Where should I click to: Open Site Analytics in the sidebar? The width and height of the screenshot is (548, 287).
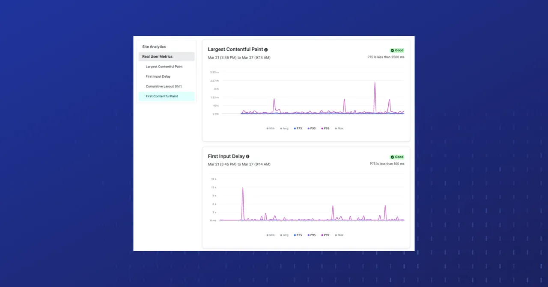pyautogui.click(x=154, y=47)
